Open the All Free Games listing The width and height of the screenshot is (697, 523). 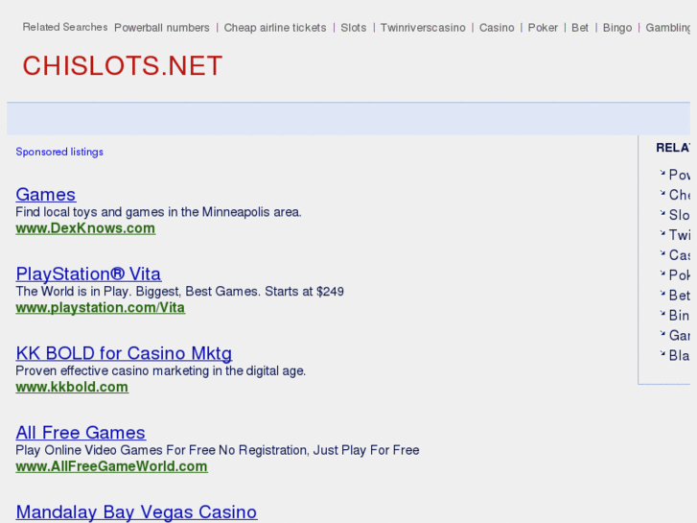coord(81,433)
